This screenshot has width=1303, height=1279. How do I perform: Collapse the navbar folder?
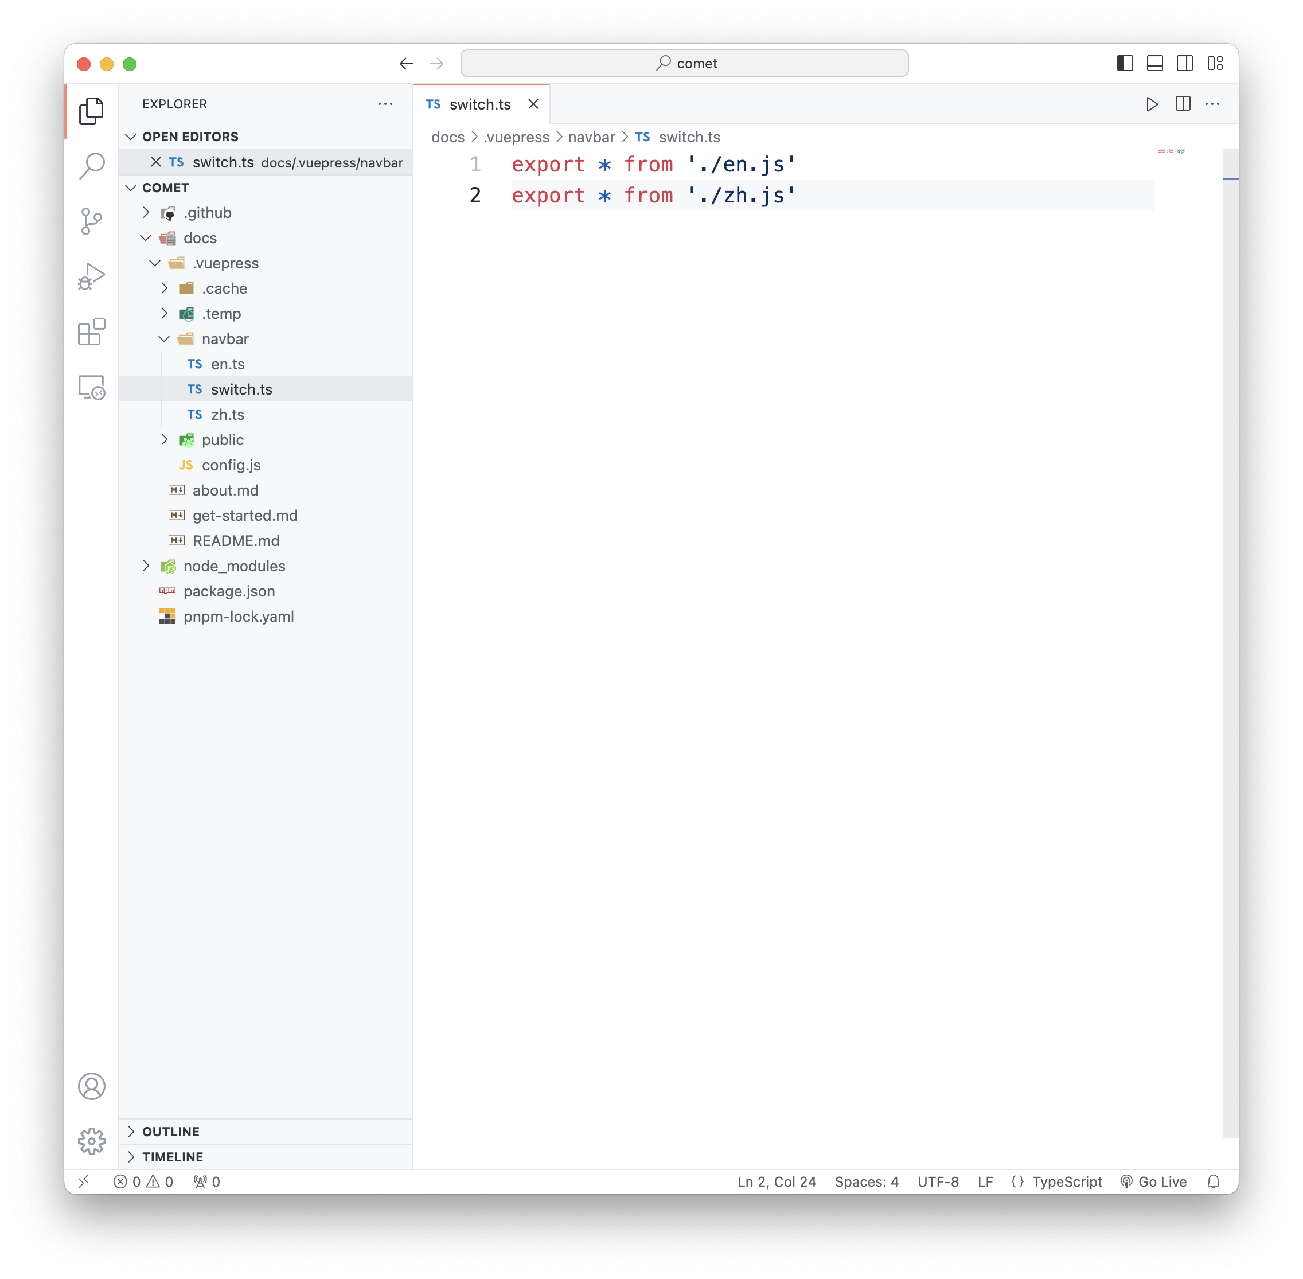pyautogui.click(x=224, y=339)
